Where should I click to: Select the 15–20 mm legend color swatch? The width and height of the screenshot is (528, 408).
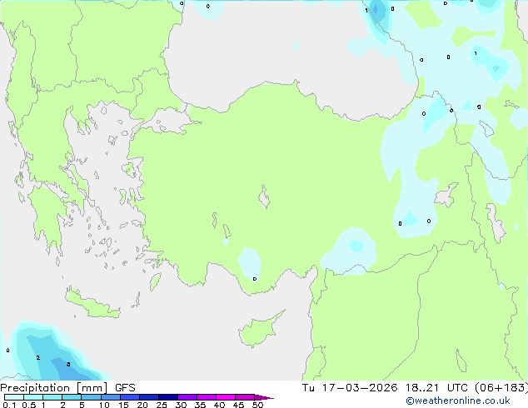[x=130, y=397]
